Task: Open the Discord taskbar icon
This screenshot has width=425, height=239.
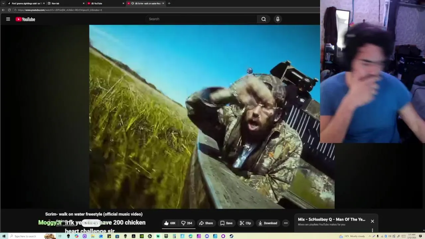Action: click(207, 236)
